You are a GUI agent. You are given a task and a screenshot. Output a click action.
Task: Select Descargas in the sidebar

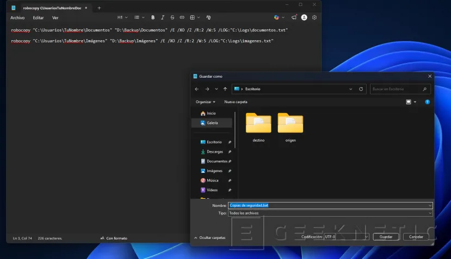coord(214,151)
